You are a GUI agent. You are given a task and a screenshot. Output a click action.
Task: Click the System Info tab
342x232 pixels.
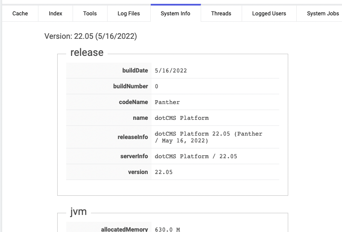tap(175, 14)
